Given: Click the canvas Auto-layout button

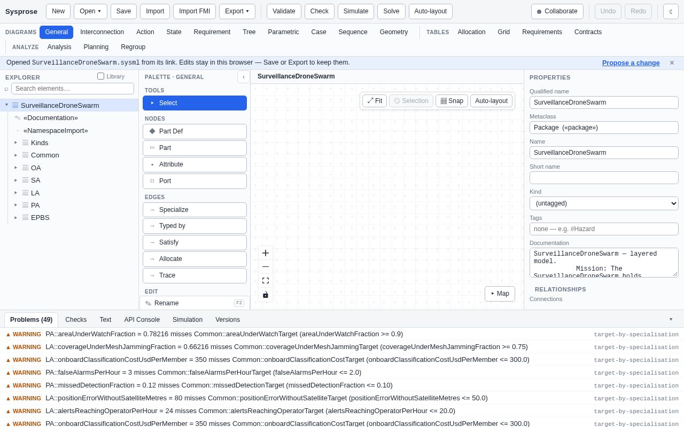Looking at the screenshot, I should tap(492, 101).
